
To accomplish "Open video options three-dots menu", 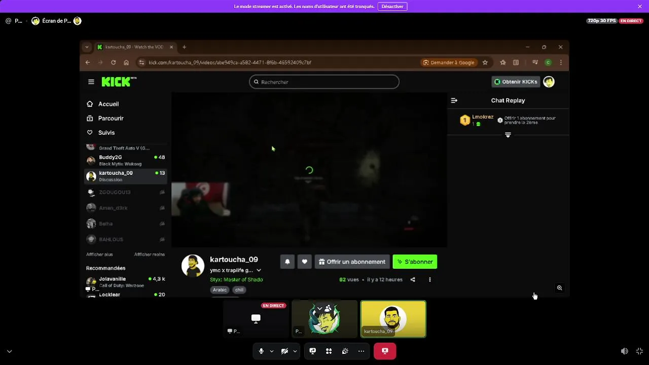I will (x=430, y=279).
